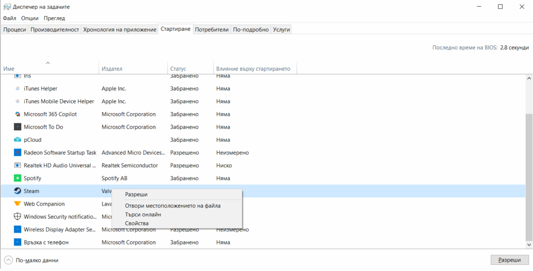Click the pCloud cloud icon
Image resolution: width=533 pixels, height=271 pixels.
tap(17, 140)
